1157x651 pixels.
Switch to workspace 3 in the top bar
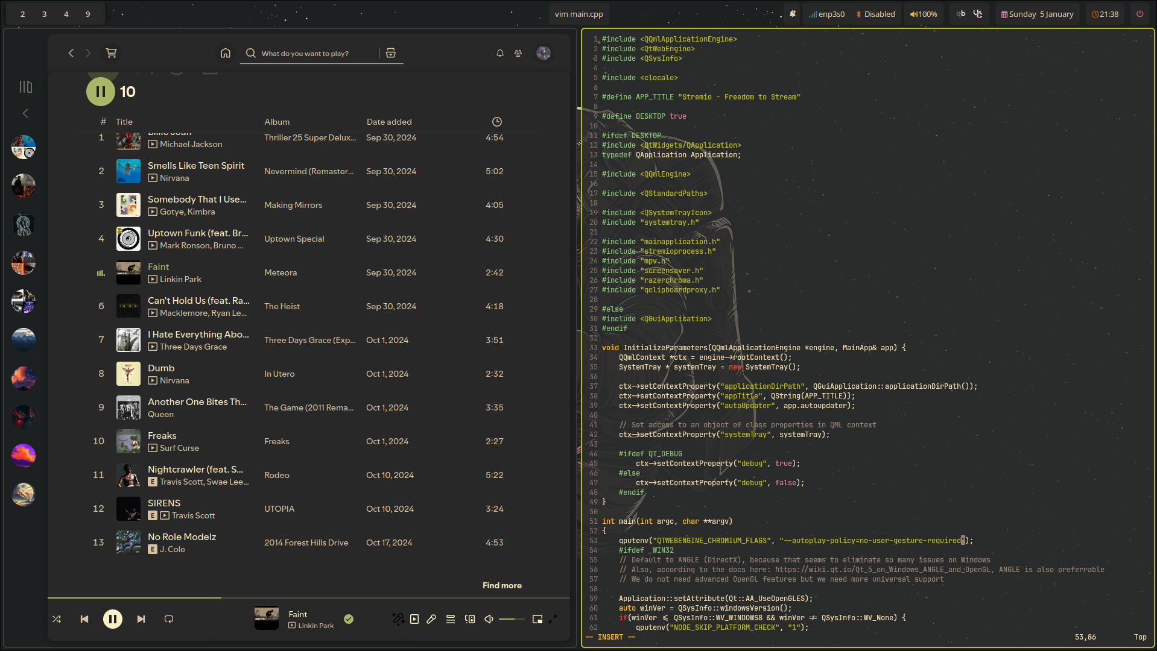45,14
